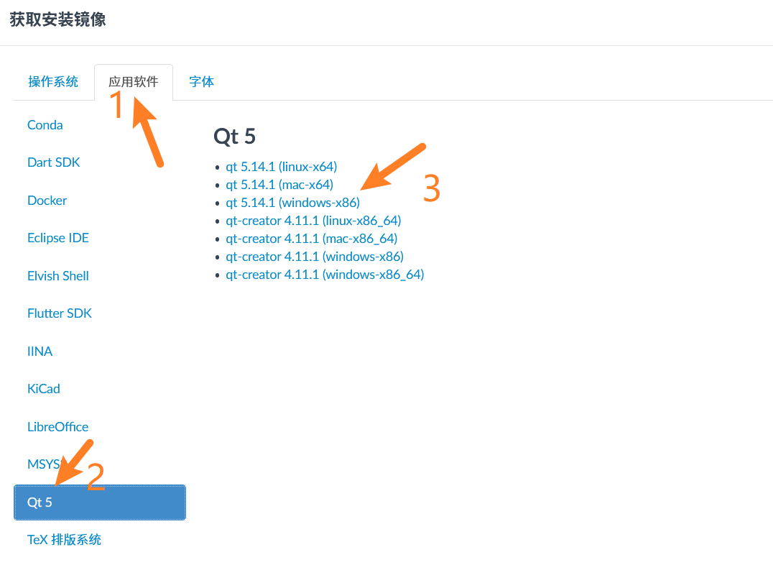Open TeX 排版系统 entry

coord(65,540)
